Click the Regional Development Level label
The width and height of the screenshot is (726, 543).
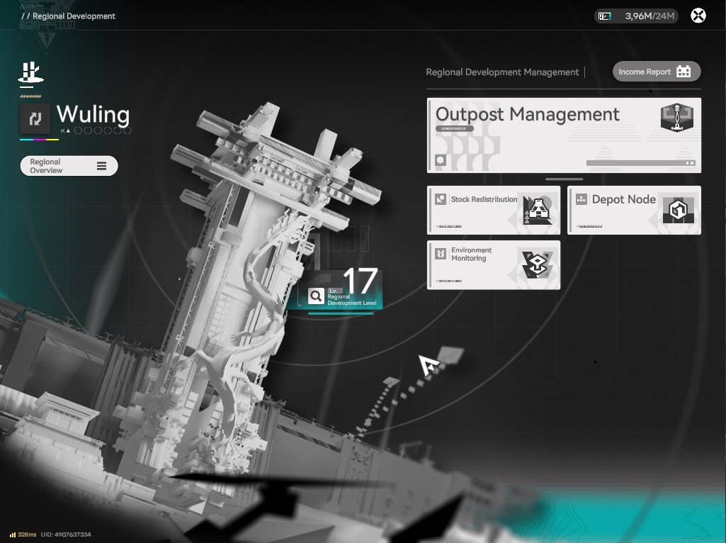coord(351,299)
